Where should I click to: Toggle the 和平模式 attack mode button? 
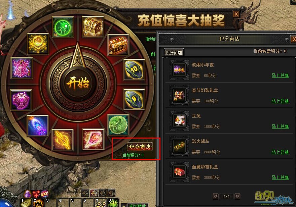coord(138,205)
